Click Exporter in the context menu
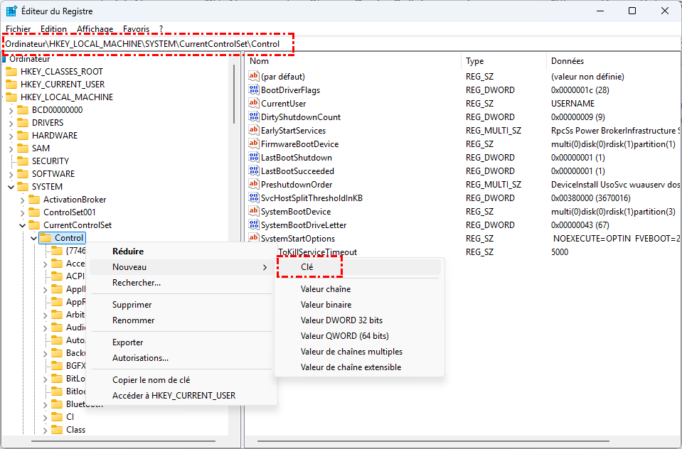The height and width of the screenshot is (449, 682). (x=128, y=342)
